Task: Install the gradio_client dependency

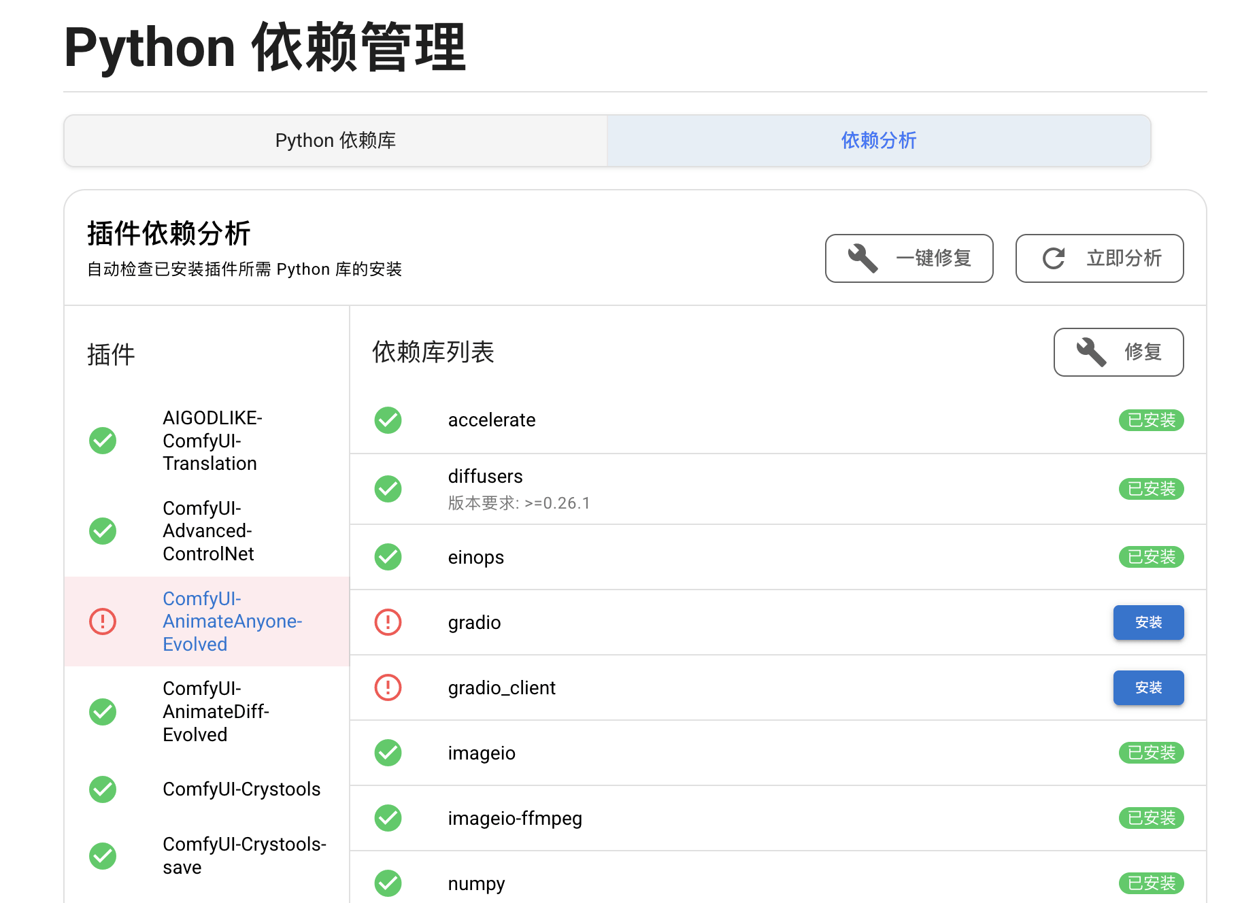Action: tap(1148, 687)
